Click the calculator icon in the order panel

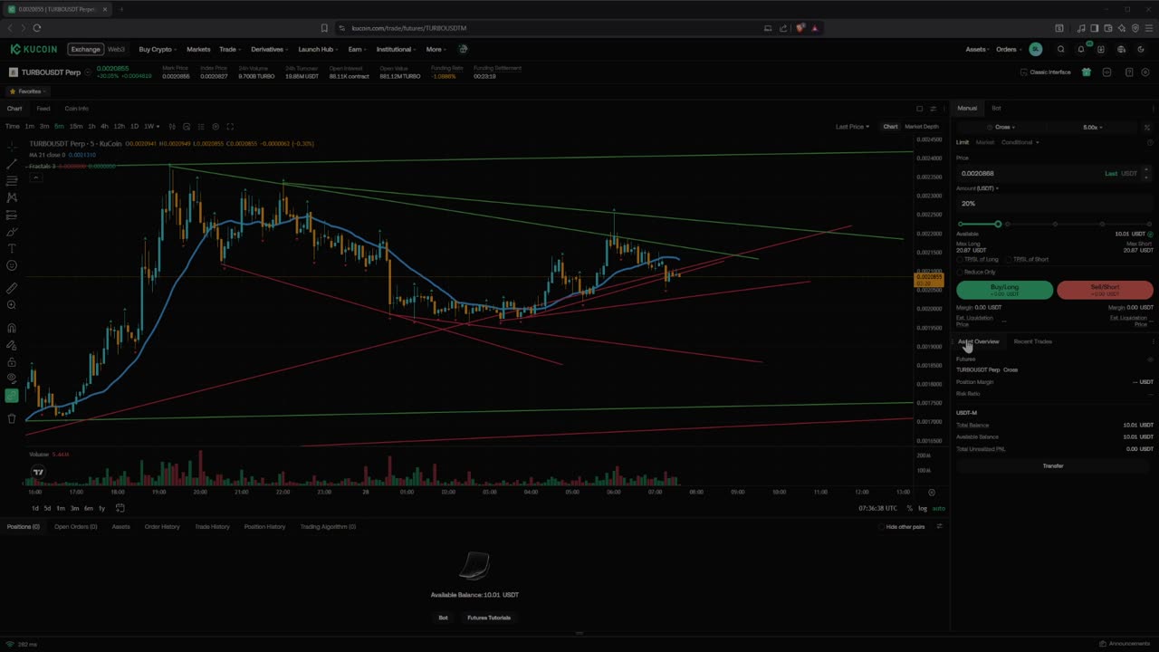coord(1147,127)
